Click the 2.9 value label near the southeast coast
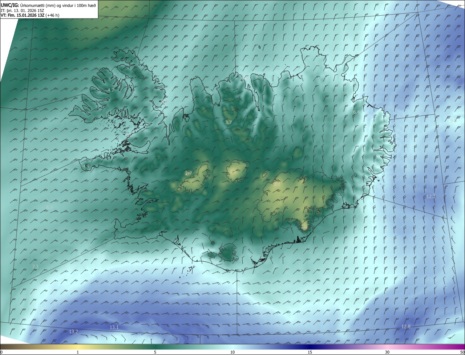 pyautogui.click(x=304, y=227)
